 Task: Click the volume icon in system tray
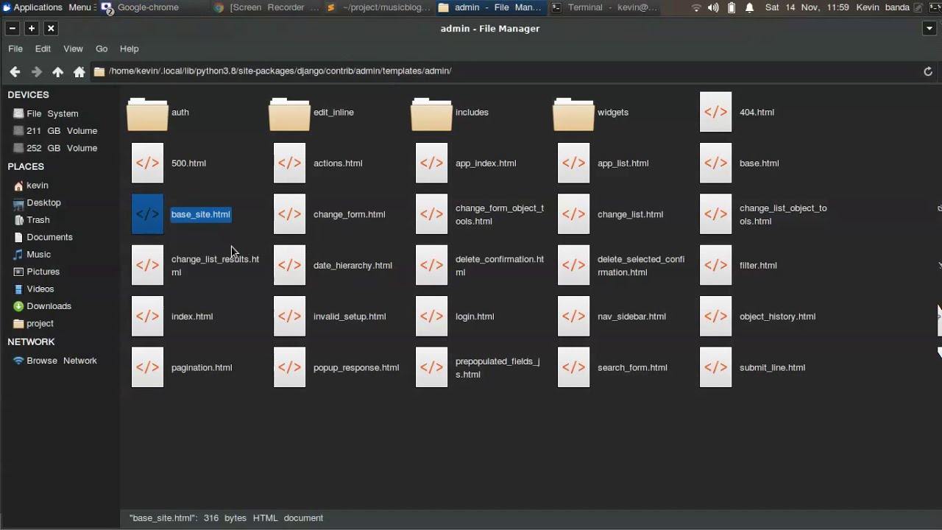(x=713, y=7)
